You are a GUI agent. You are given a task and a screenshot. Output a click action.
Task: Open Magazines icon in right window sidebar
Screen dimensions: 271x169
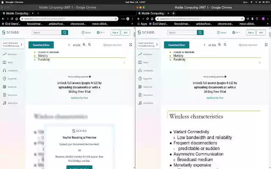tap(140, 87)
